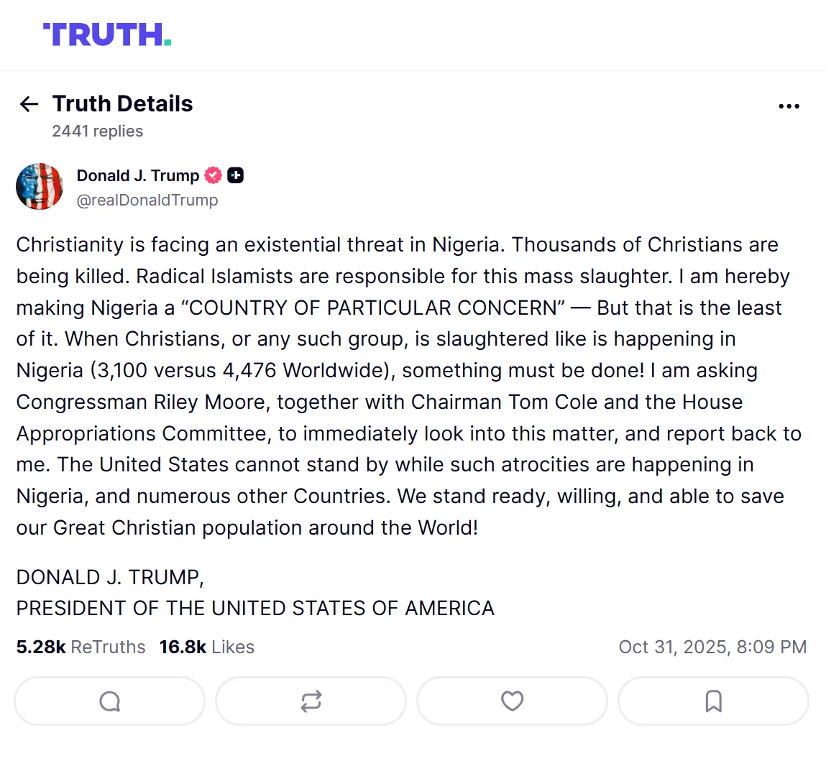826x766 pixels.
Task: Click the plus badge beside the name
Action: 235,175
